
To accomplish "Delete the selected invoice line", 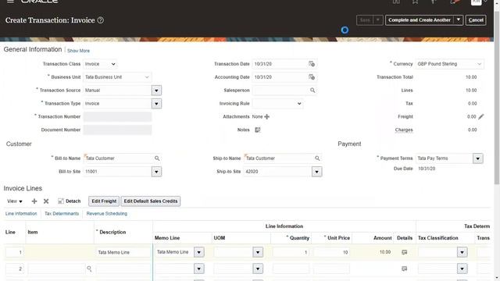I will pos(46,201).
